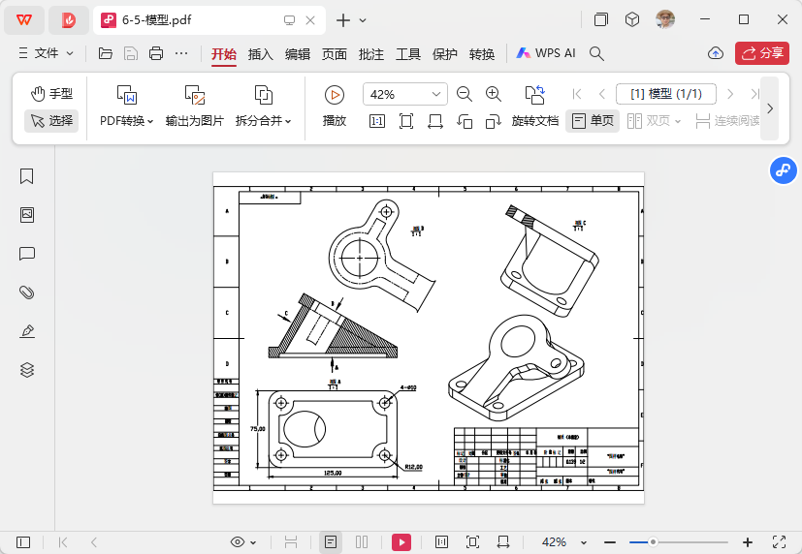This screenshot has width=802, height=554.
Task: Go to previous page in ribbon
Action: [602, 94]
